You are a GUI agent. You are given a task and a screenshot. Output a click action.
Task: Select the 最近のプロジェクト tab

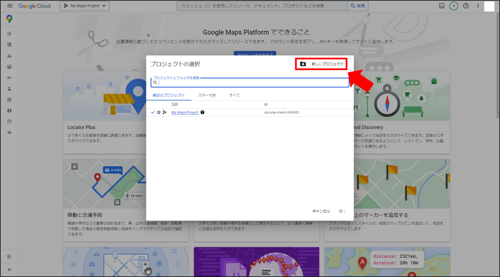(169, 95)
